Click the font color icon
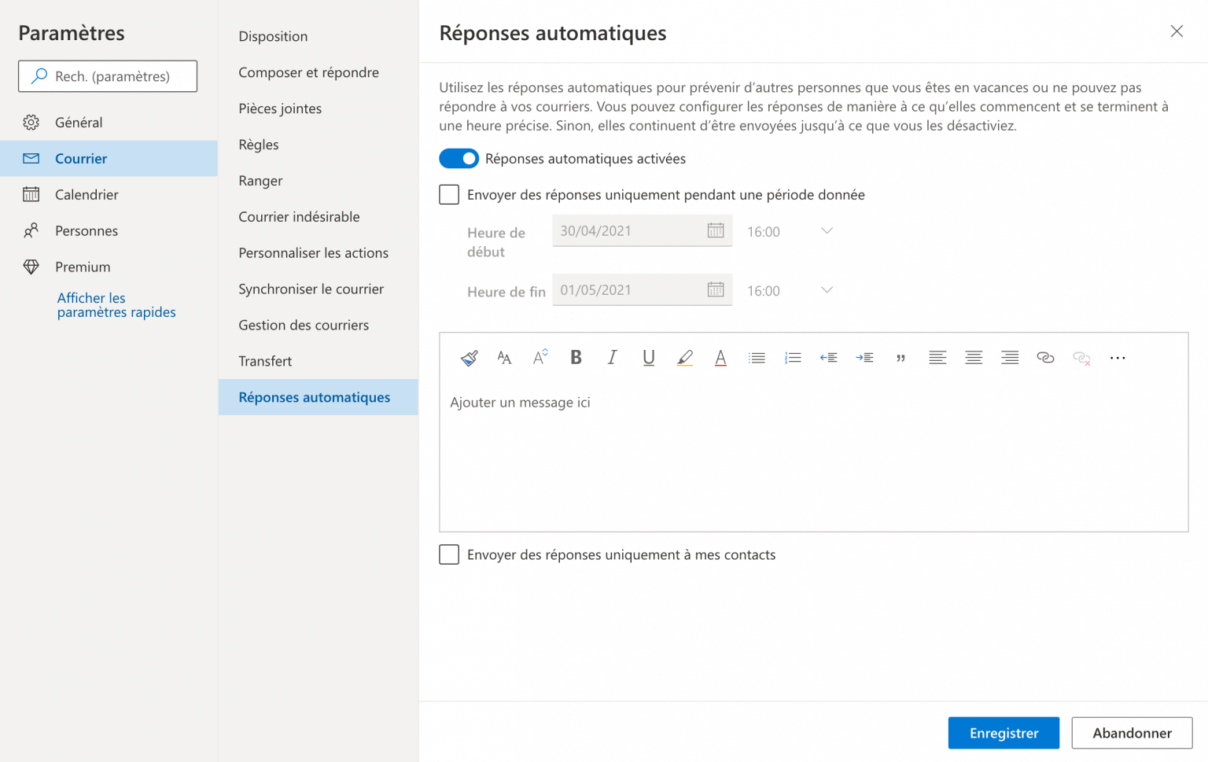Image resolution: width=1208 pixels, height=762 pixels. [720, 358]
